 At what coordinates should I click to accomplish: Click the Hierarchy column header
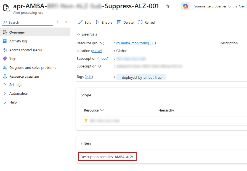166,110
